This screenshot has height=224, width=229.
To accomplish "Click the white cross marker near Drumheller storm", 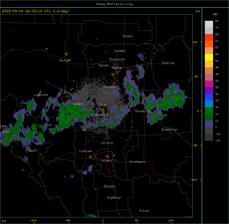I will (x=163, y=100).
